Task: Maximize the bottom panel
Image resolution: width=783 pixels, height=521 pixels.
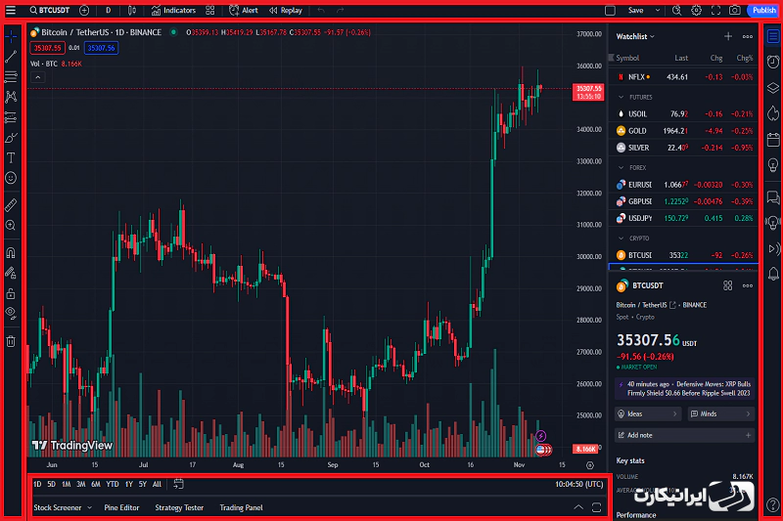Action: point(596,507)
